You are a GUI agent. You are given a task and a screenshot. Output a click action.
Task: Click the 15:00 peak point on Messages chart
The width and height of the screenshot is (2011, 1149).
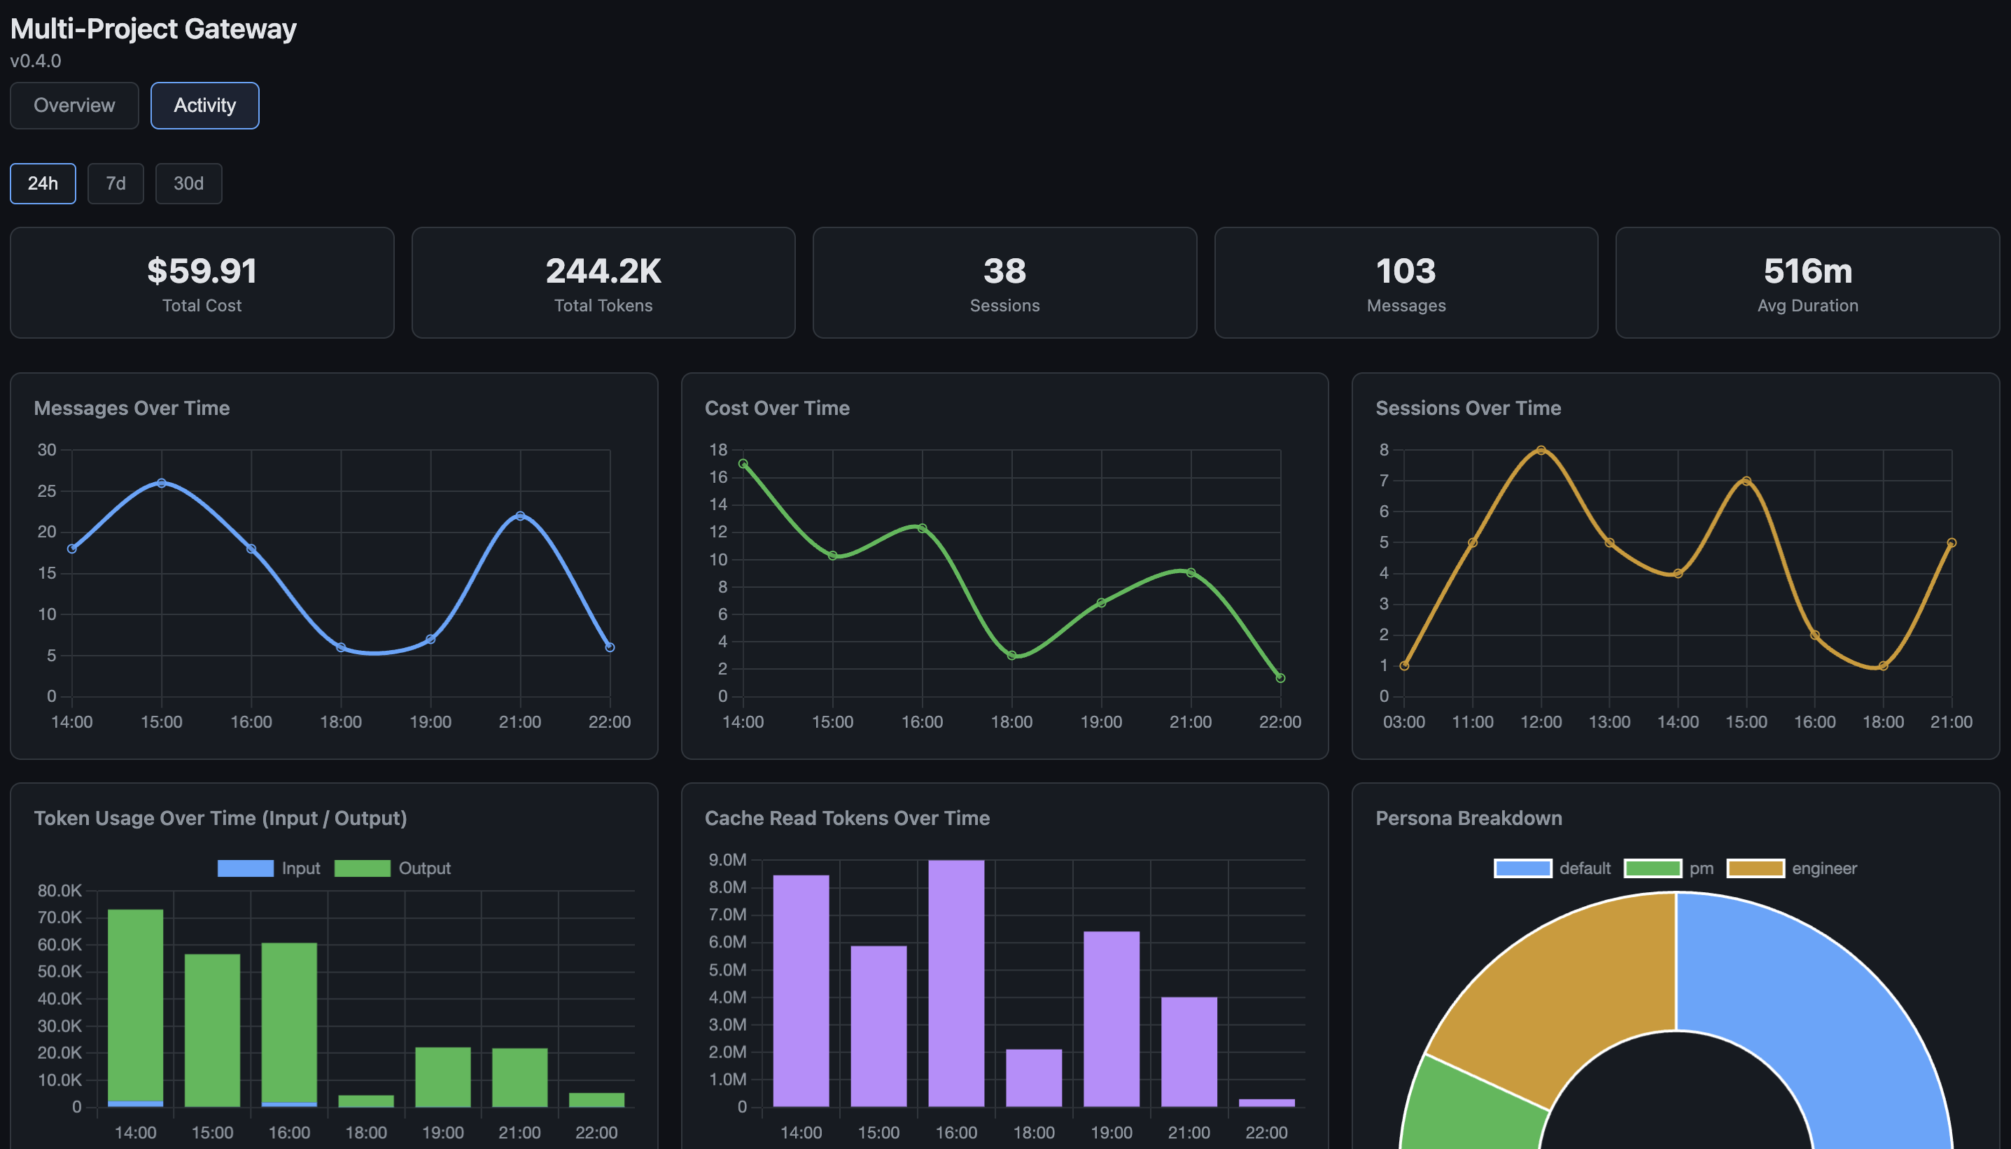[162, 483]
